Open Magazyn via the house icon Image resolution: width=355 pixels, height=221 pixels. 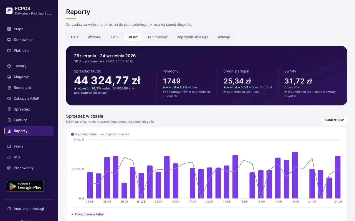(9, 77)
